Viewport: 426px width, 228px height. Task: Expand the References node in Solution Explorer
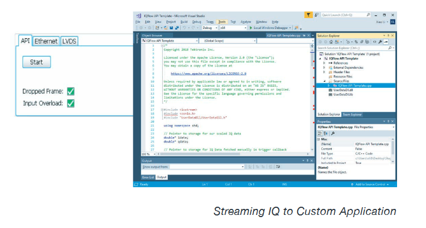click(x=324, y=63)
